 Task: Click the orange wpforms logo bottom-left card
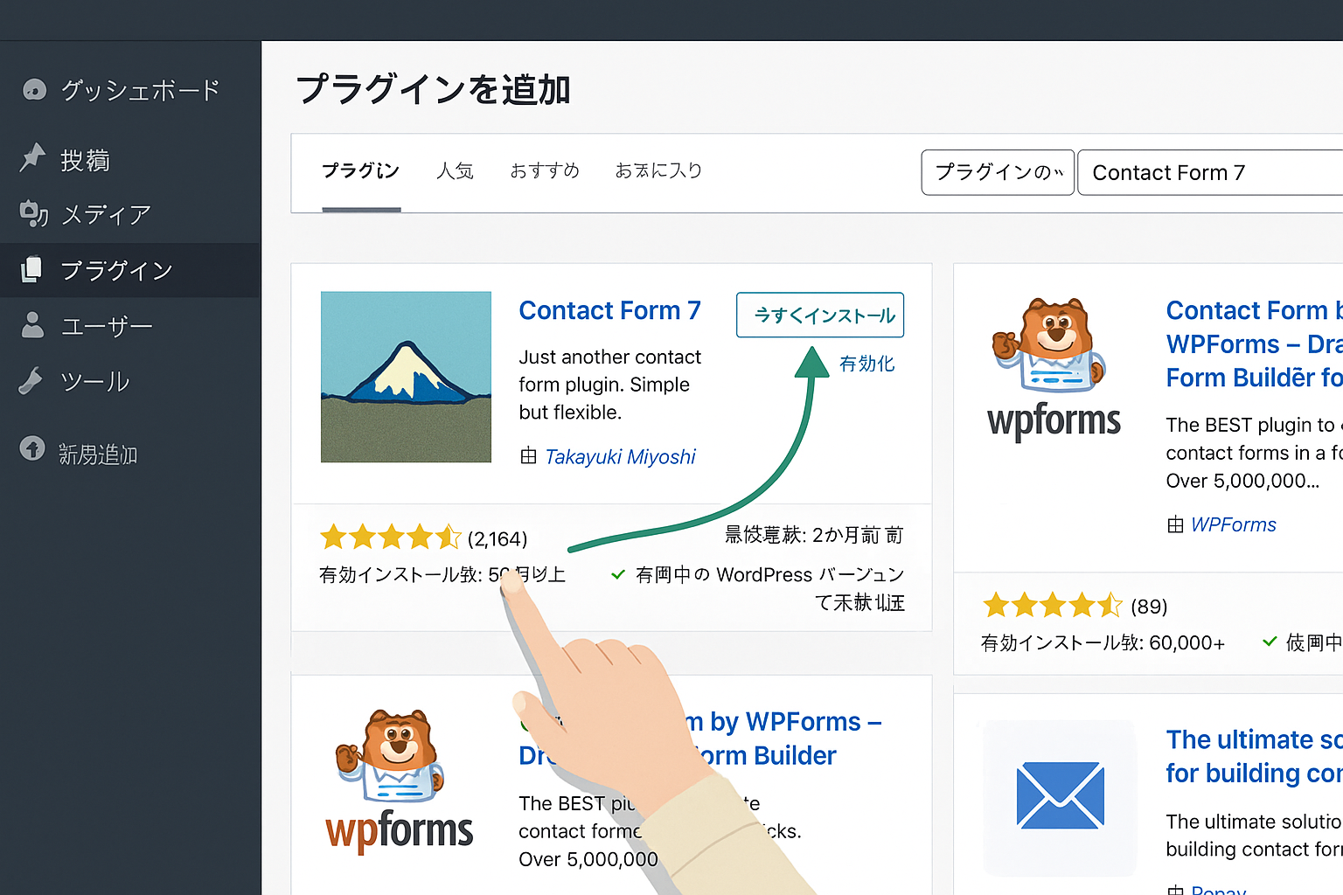pyautogui.click(x=400, y=831)
